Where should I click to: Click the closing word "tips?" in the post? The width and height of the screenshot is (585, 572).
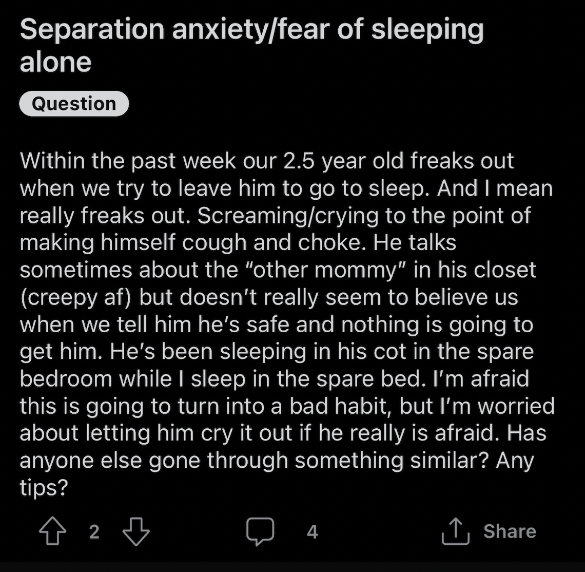tap(44, 488)
